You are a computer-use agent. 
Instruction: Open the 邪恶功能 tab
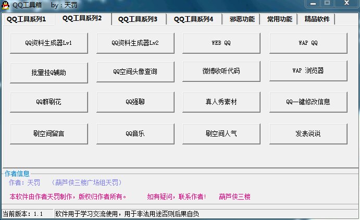242,19
